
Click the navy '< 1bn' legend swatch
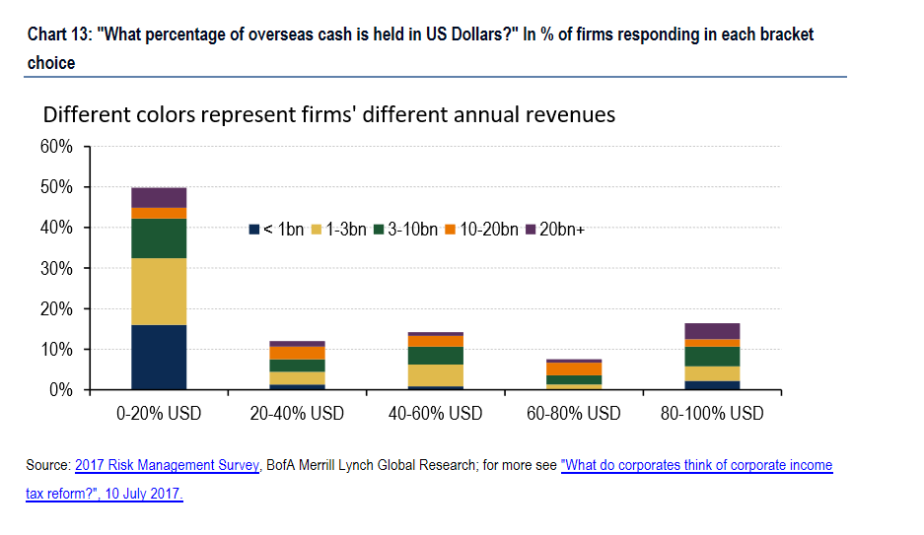pos(254,230)
